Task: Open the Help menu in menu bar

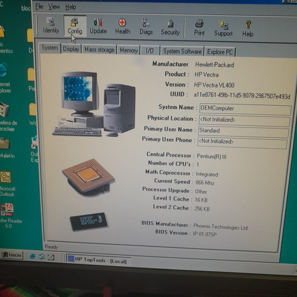Action: (71, 7)
